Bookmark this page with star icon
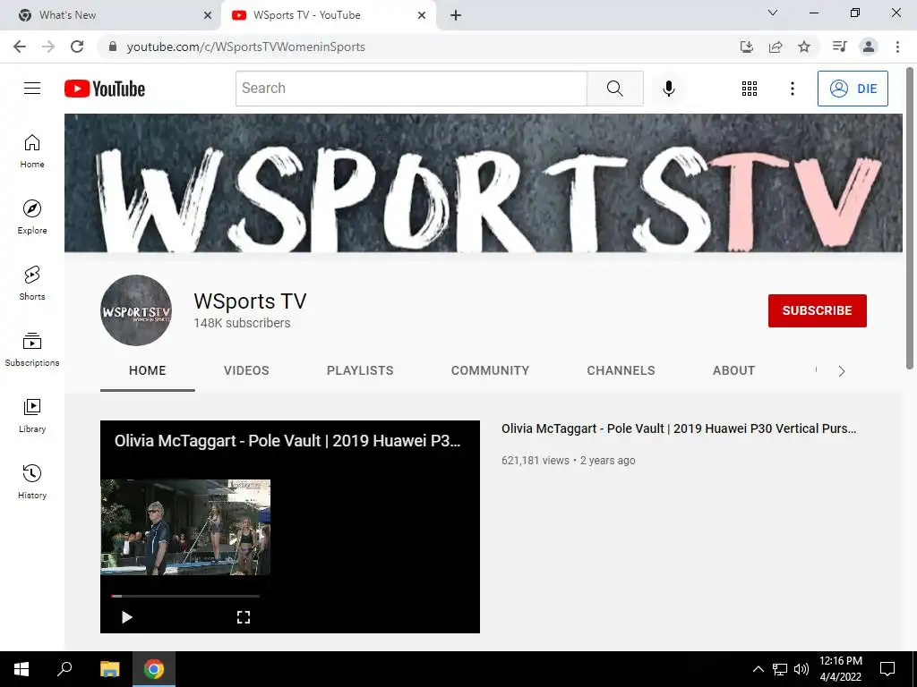Image resolution: width=917 pixels, height=687 pixels. point(804,47)
